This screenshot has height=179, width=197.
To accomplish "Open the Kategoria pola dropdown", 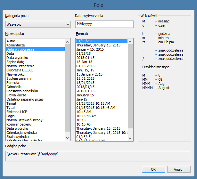I will coord(38,24).
